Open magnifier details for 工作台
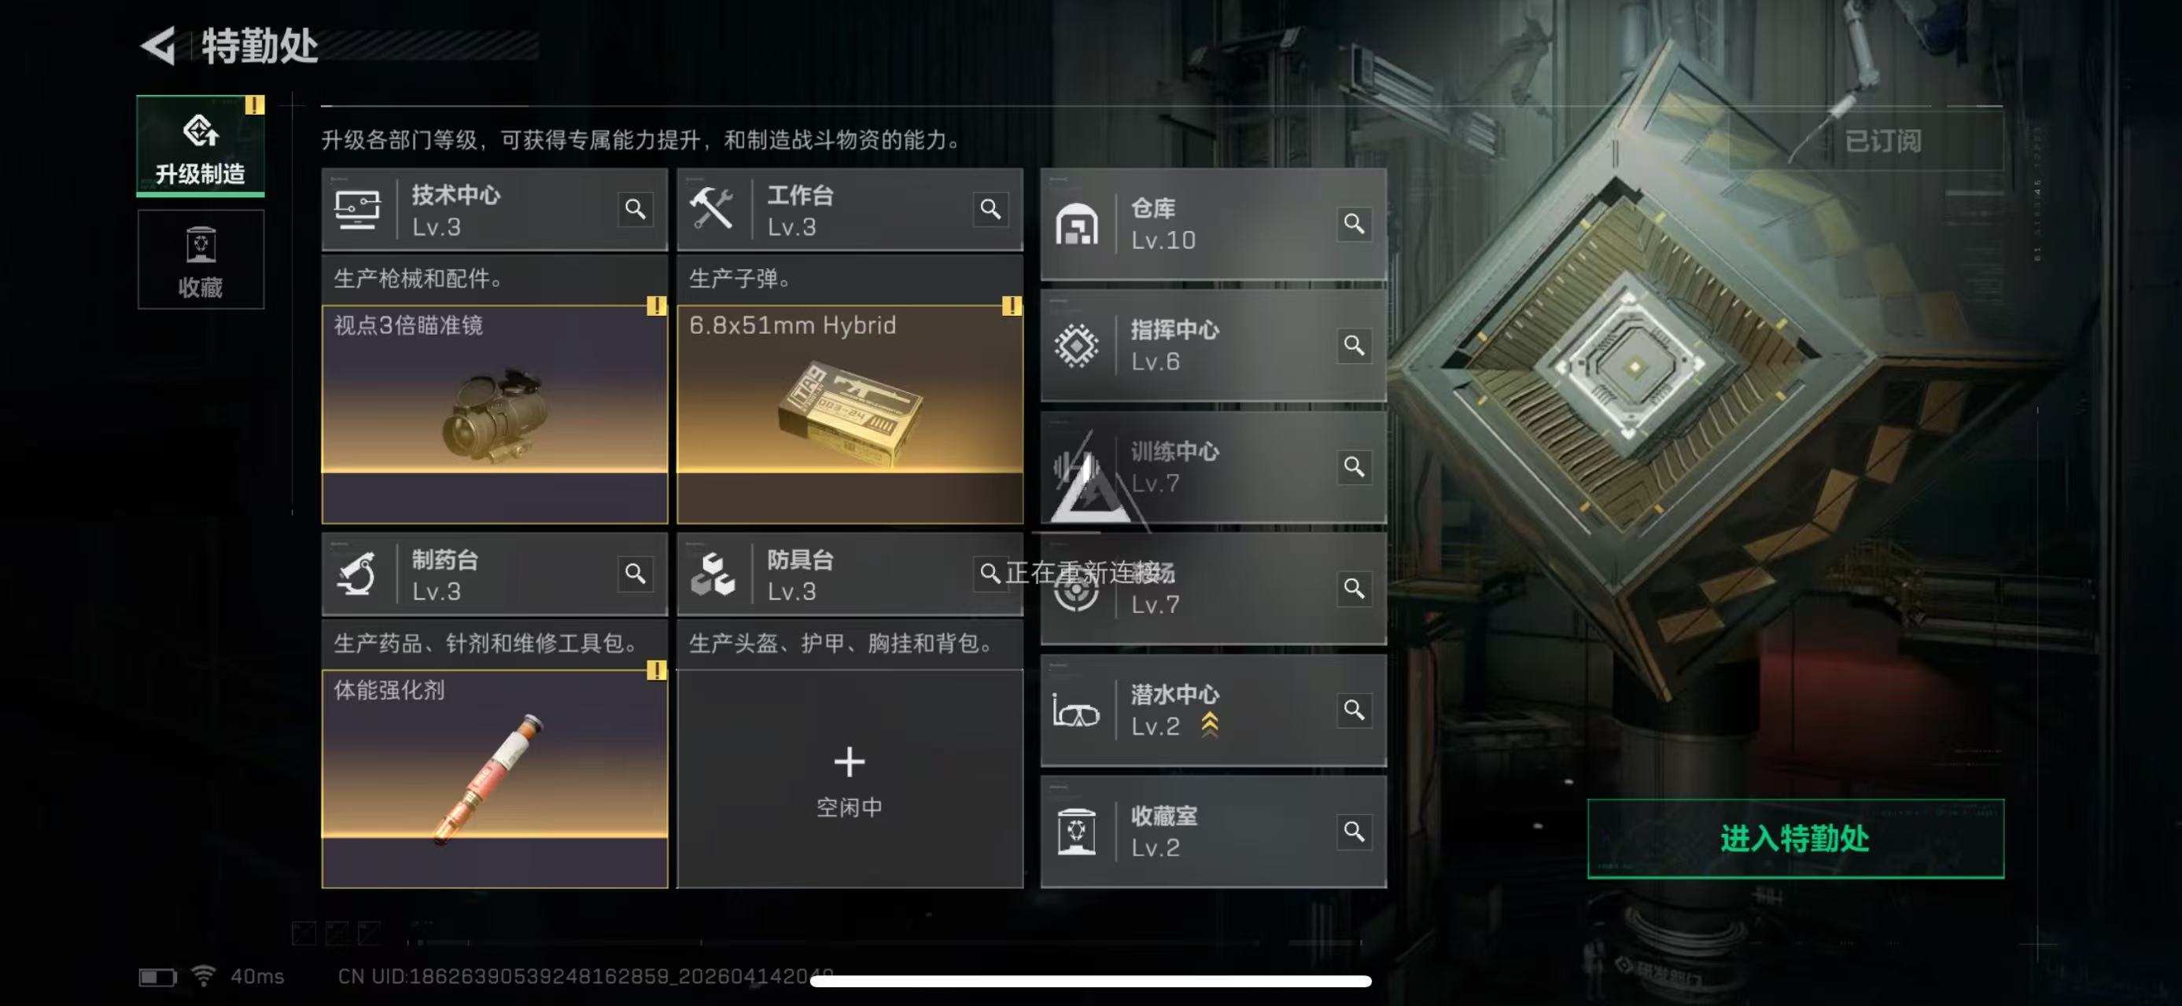2182x1006 pixels. (990, 209)
